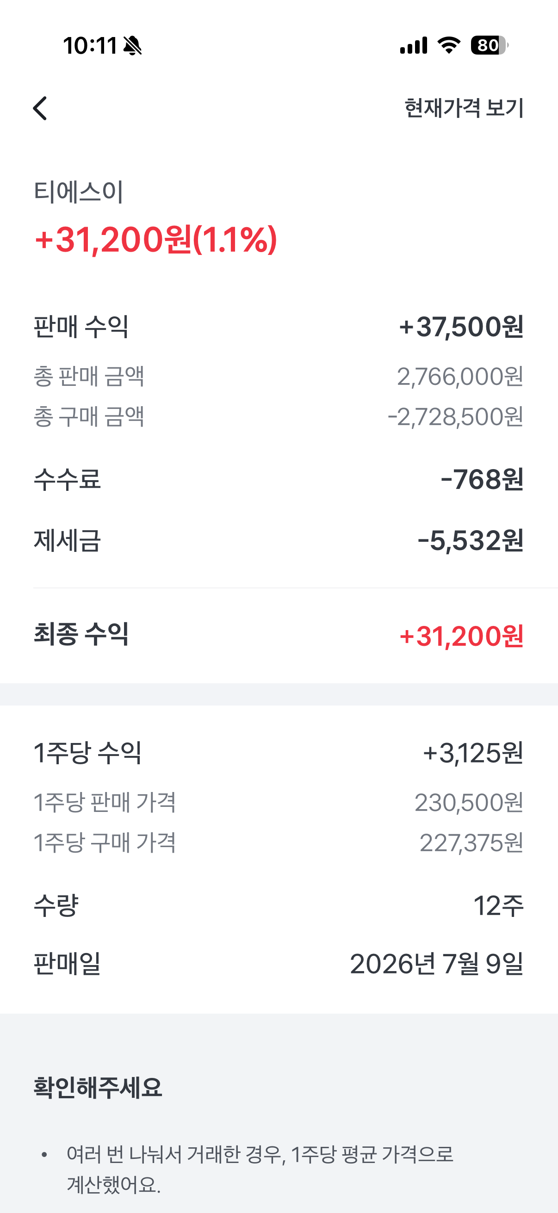Select the 티에스이 stock name
This screenshot has height=1213, width=558.
[x=79, y=192]
